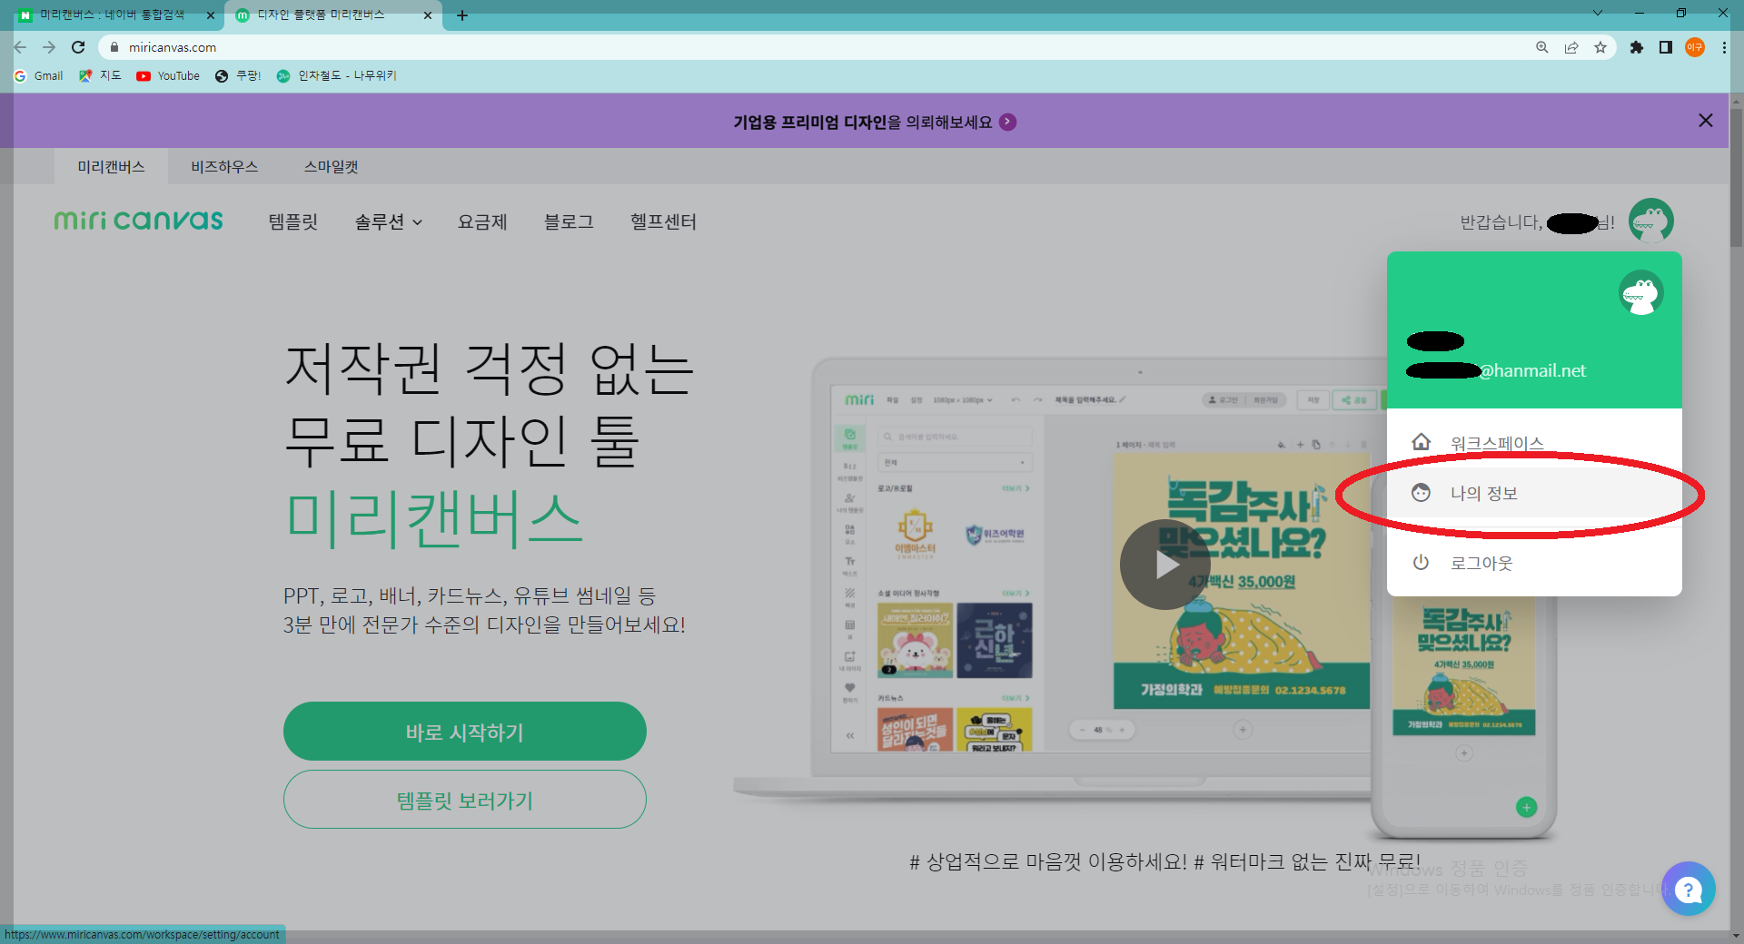The image size is (1744, 944).
Task: Bookmark this page with star icon
Action: click(x=1600, y=47)
